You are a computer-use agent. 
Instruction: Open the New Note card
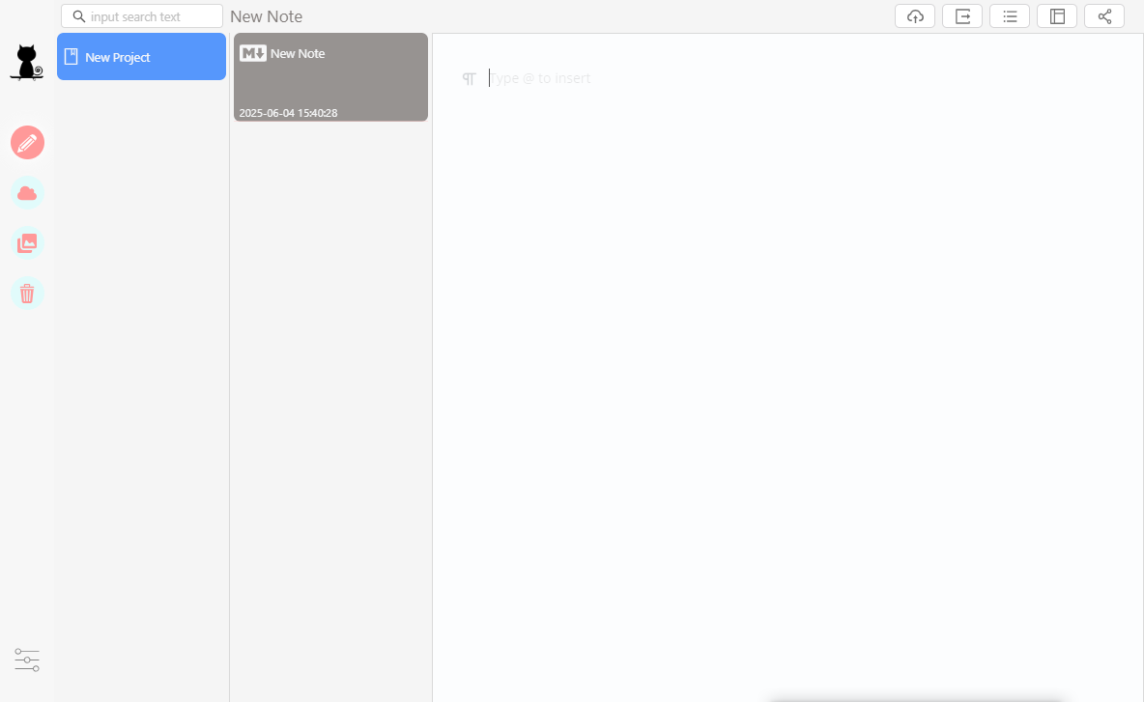[330, 77]
